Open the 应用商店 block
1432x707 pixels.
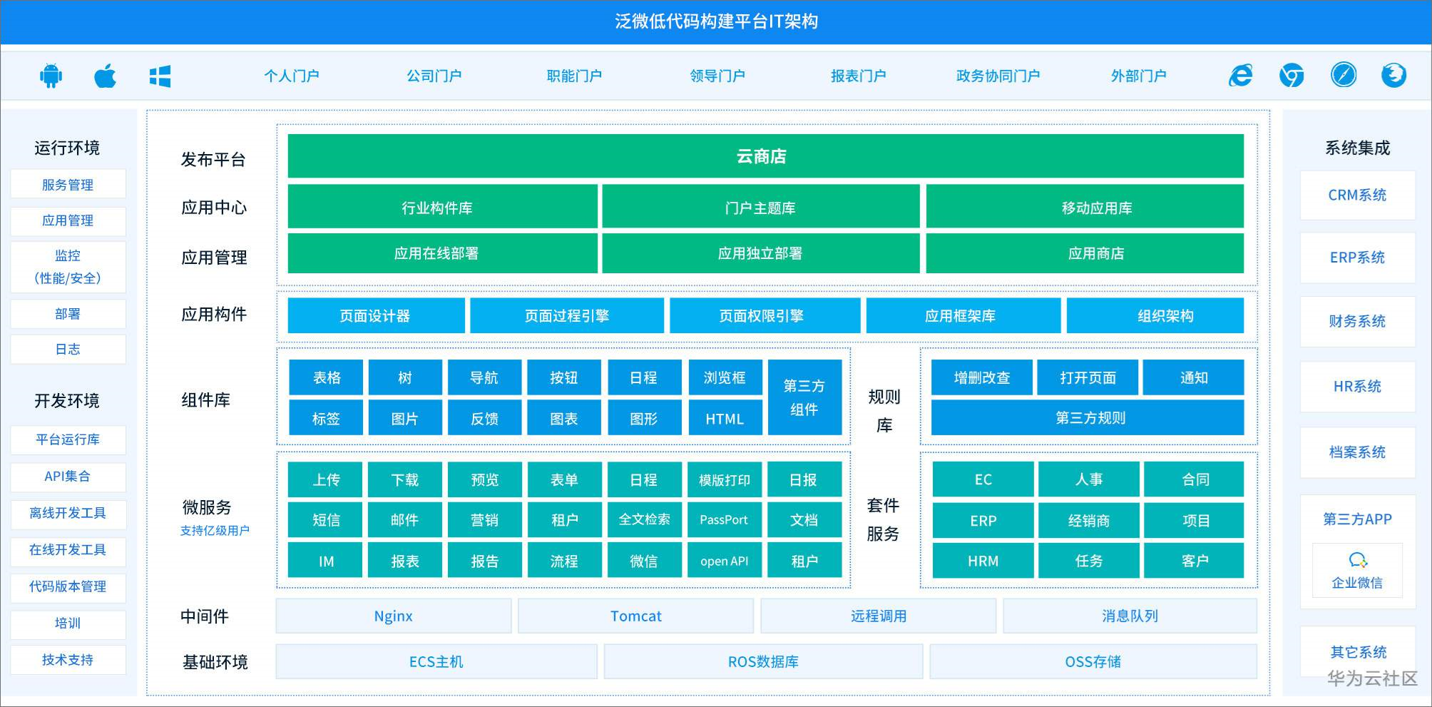pos(1085,253)
